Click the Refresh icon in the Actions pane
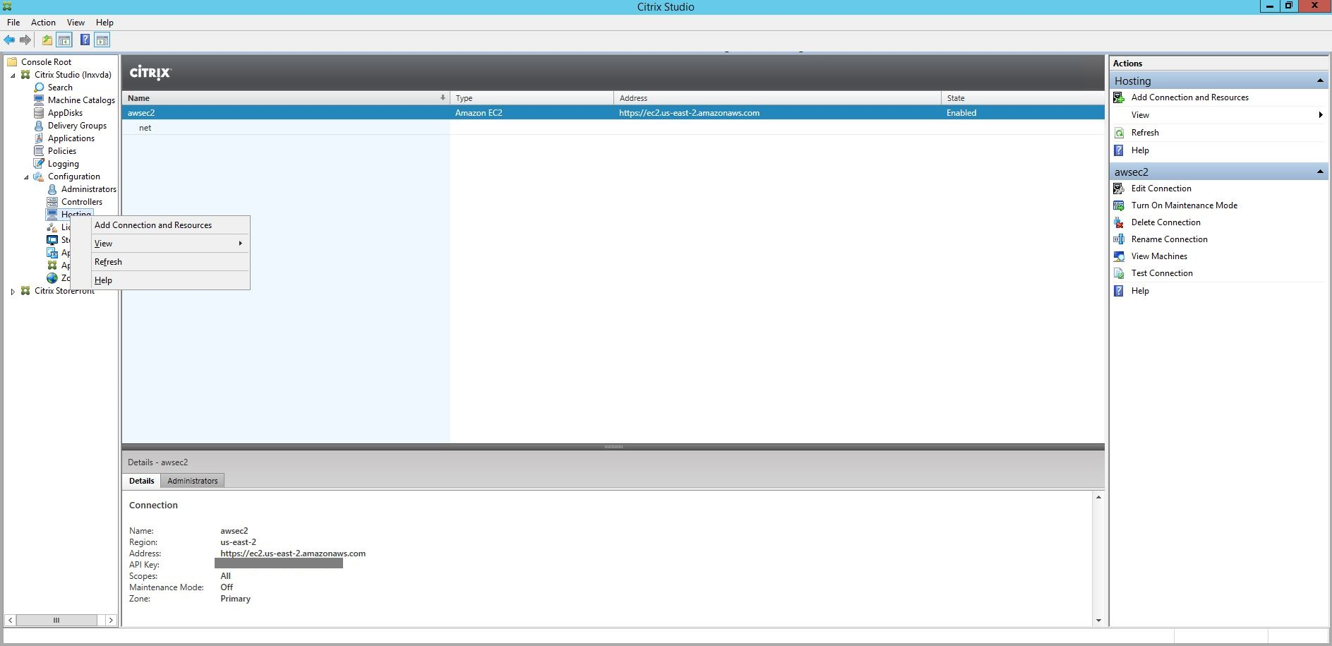The height and width of the screenshot is (646, 1332). (x=1119, y=133)
